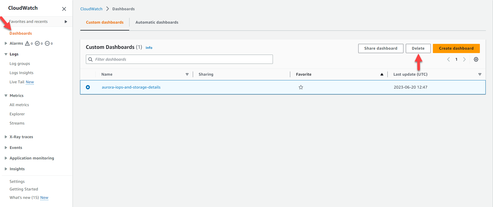Image resolution: width=493 pixels, height=207 pixels.
Task: Switch to the Custom dashboards tab
Action: pos(105,22)
